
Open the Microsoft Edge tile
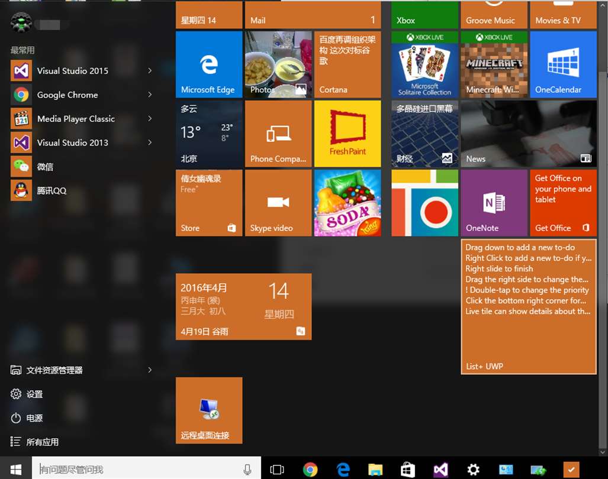click(x=209, y=64)
